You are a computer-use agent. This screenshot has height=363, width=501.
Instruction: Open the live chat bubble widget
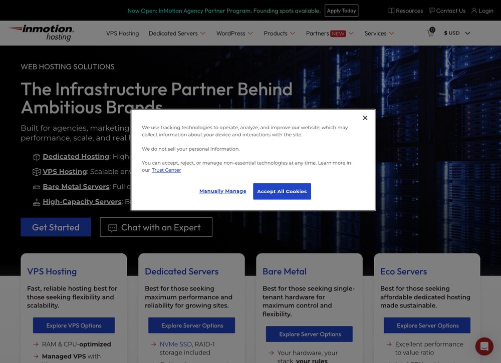click(x=484, y=346)
